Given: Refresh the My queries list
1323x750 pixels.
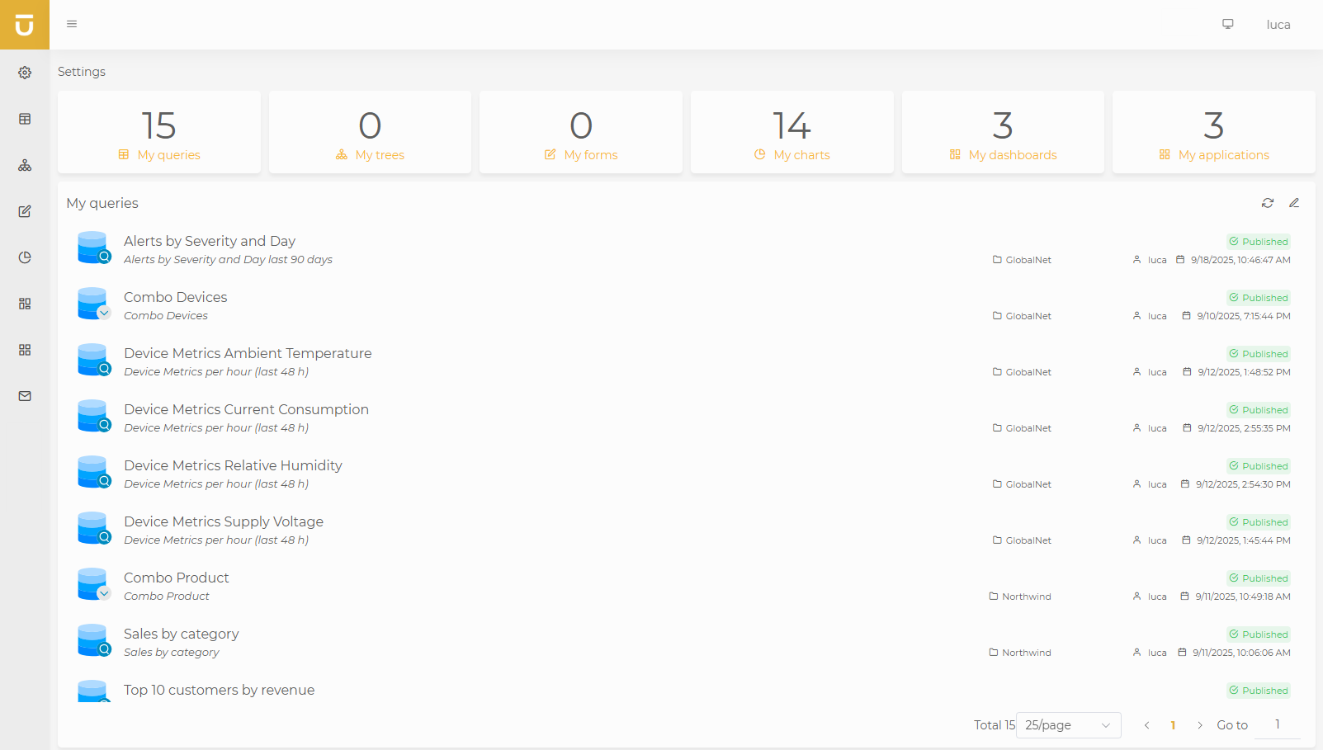Looking at the screenshot, I should coord(1268,202).
